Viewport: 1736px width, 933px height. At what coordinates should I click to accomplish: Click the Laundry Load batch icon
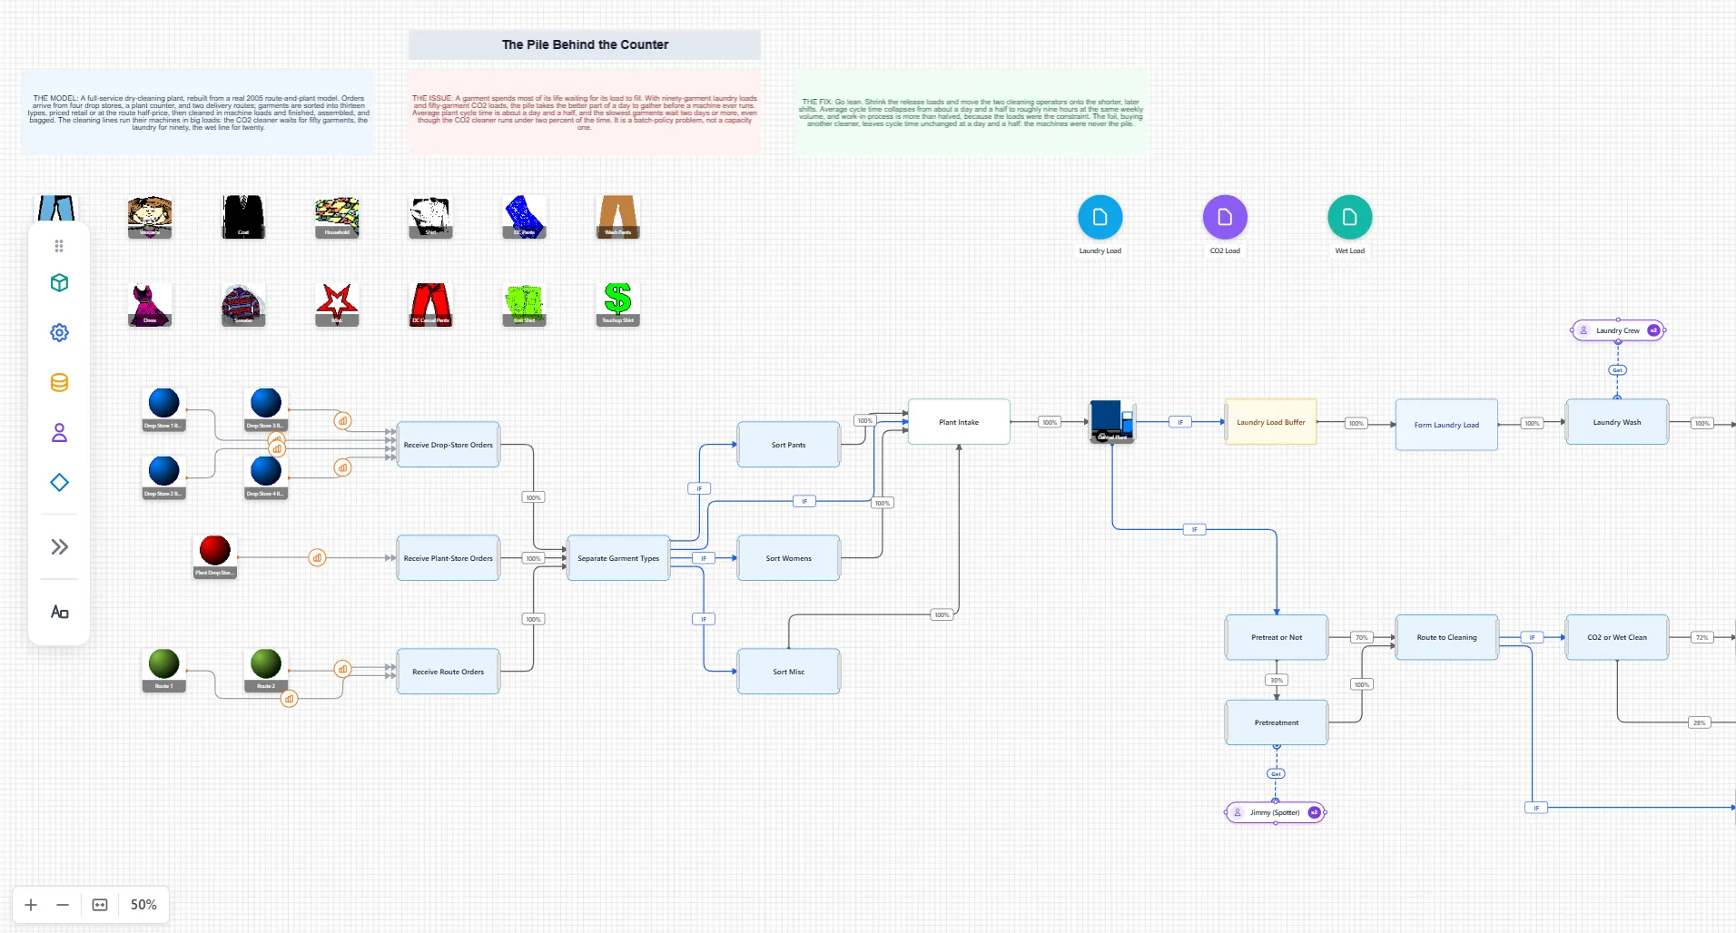(1100, 218)
